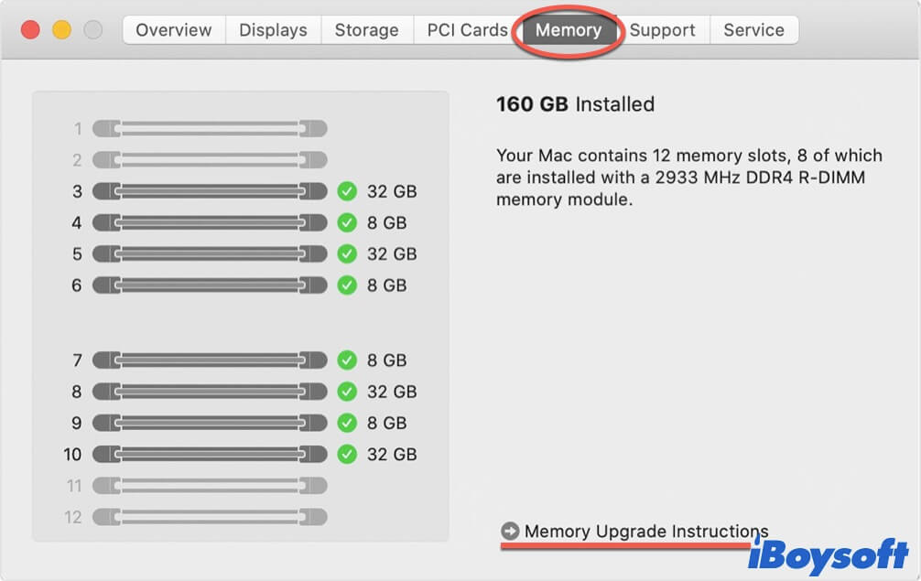The height and width of the screenshot is (581, 921).
Task: Open the Memory Upgrade Instructions link
Action: click(x=646, y=531)
